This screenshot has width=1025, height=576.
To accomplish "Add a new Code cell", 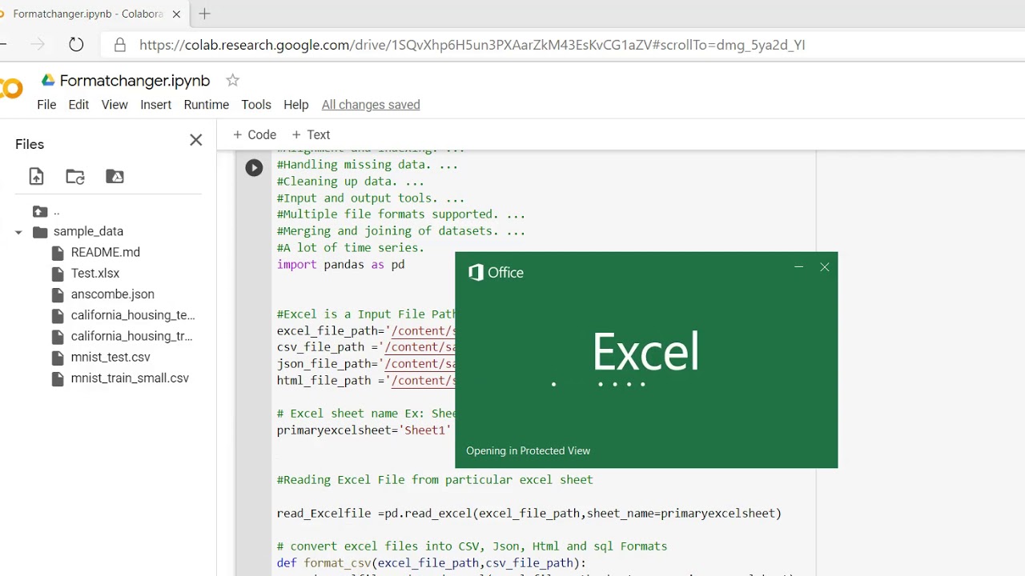I will 254,134.
